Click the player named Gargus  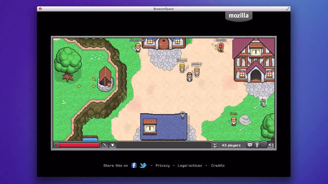pyautogui.click(x=182, y=67)
